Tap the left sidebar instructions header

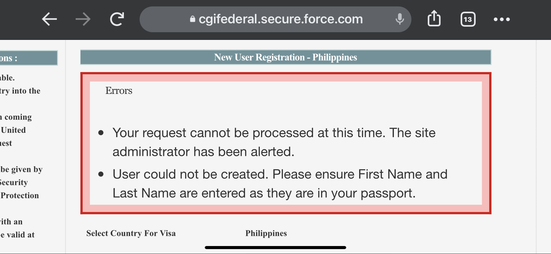(29, 58)
